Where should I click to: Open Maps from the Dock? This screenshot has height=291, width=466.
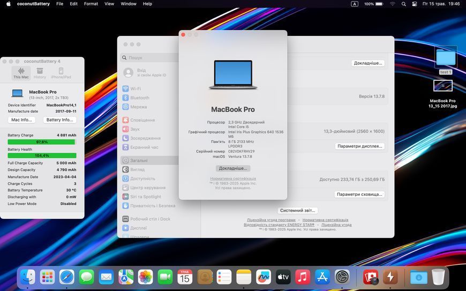126,277
